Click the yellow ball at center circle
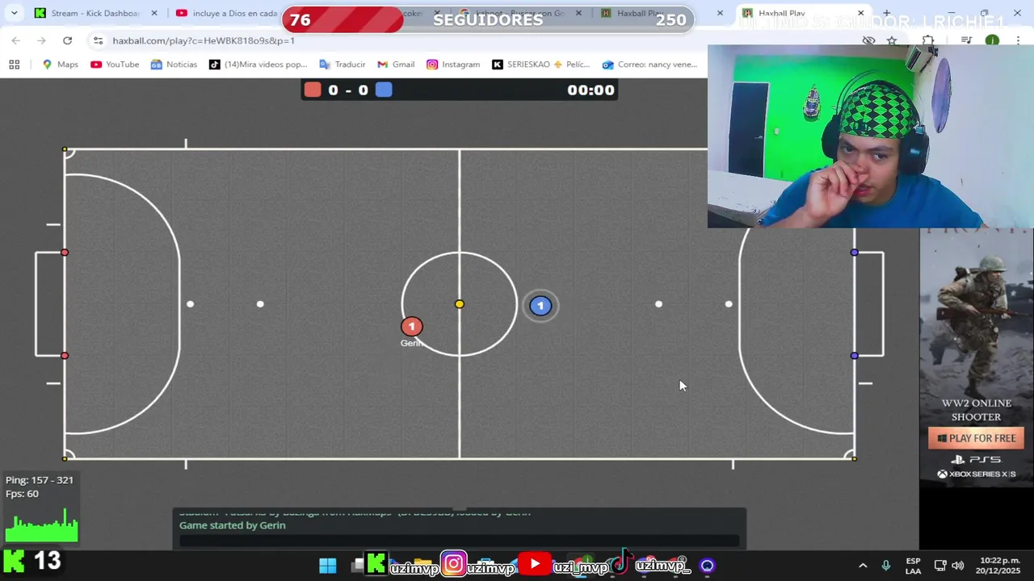 tap(459, 304)
